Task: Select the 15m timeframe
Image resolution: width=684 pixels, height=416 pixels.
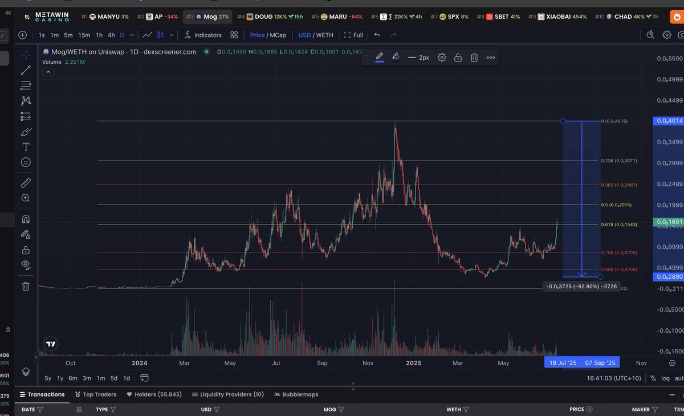Action: click(84, 35)
